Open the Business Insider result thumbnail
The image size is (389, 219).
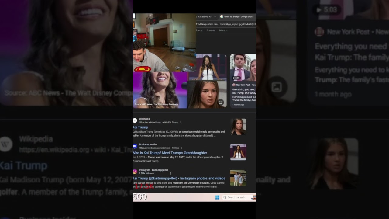(238, 152)
